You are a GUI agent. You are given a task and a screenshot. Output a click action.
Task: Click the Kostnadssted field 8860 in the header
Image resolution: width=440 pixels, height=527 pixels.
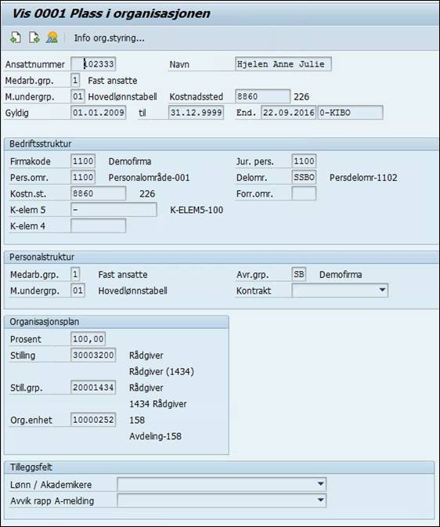[262, 96]
